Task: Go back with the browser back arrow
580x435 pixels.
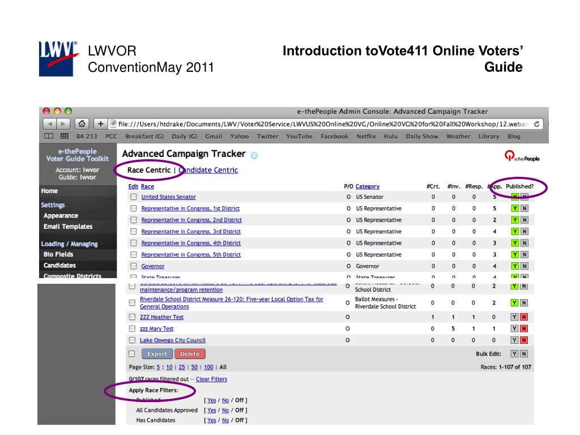Action: (50, 124)
